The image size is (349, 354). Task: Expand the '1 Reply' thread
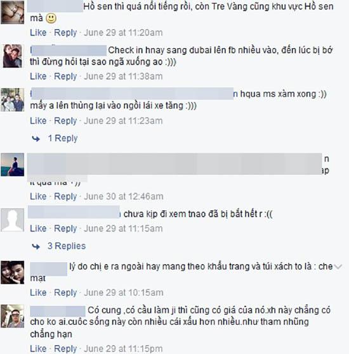click(63, 138)
